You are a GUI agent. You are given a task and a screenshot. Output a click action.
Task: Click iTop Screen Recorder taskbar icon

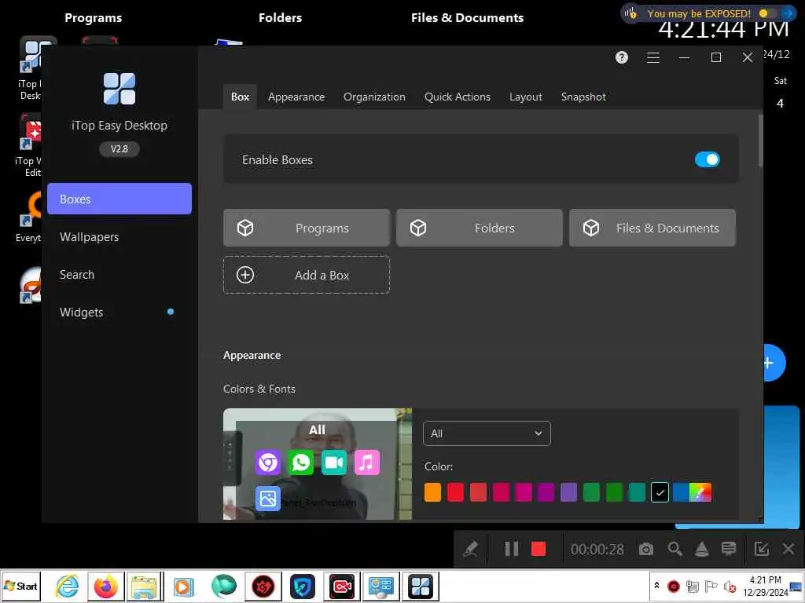(343, 586)
